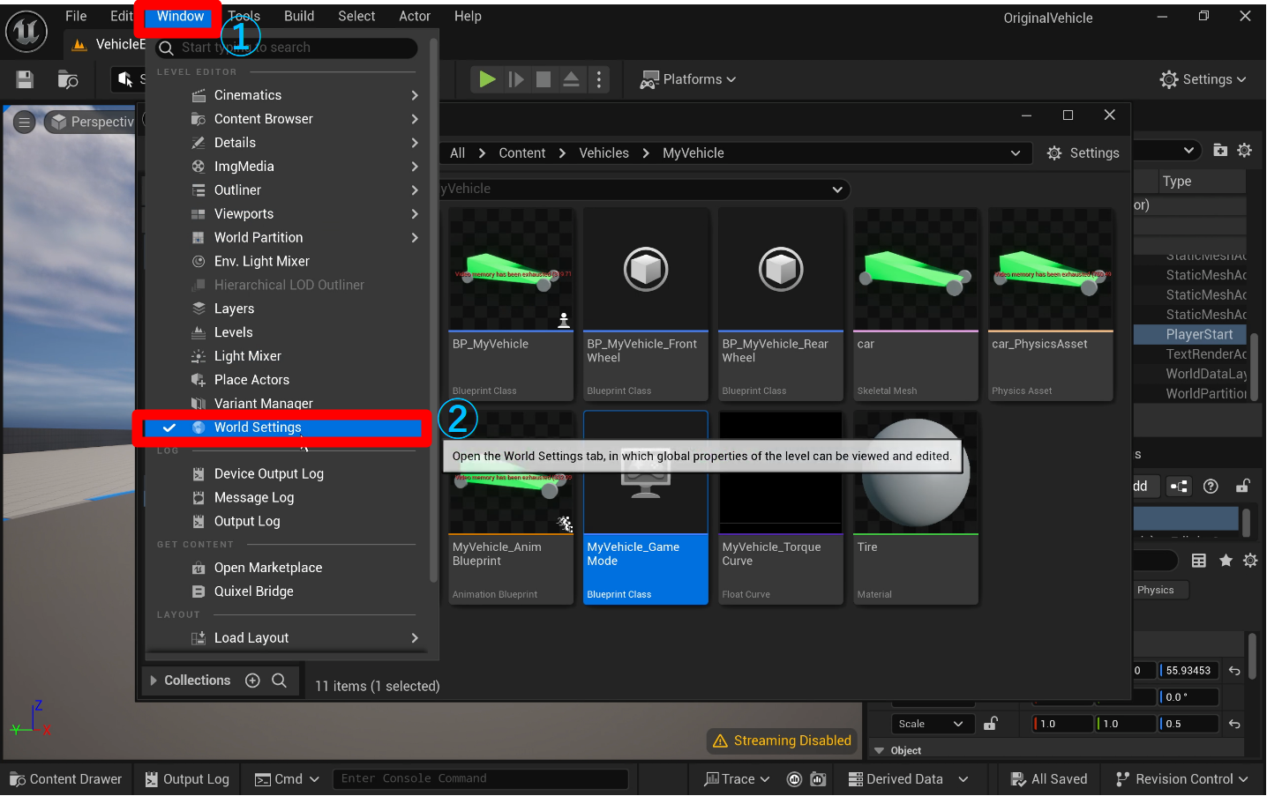Open the File menu
Image resolution: width=1267 pixels, height=796 pixels.
point(76,16)
